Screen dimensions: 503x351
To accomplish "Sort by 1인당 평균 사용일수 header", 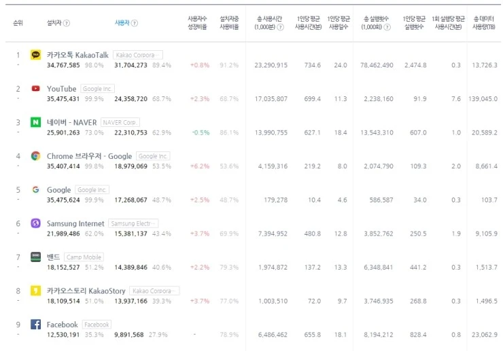I will (x=339, y=23).
